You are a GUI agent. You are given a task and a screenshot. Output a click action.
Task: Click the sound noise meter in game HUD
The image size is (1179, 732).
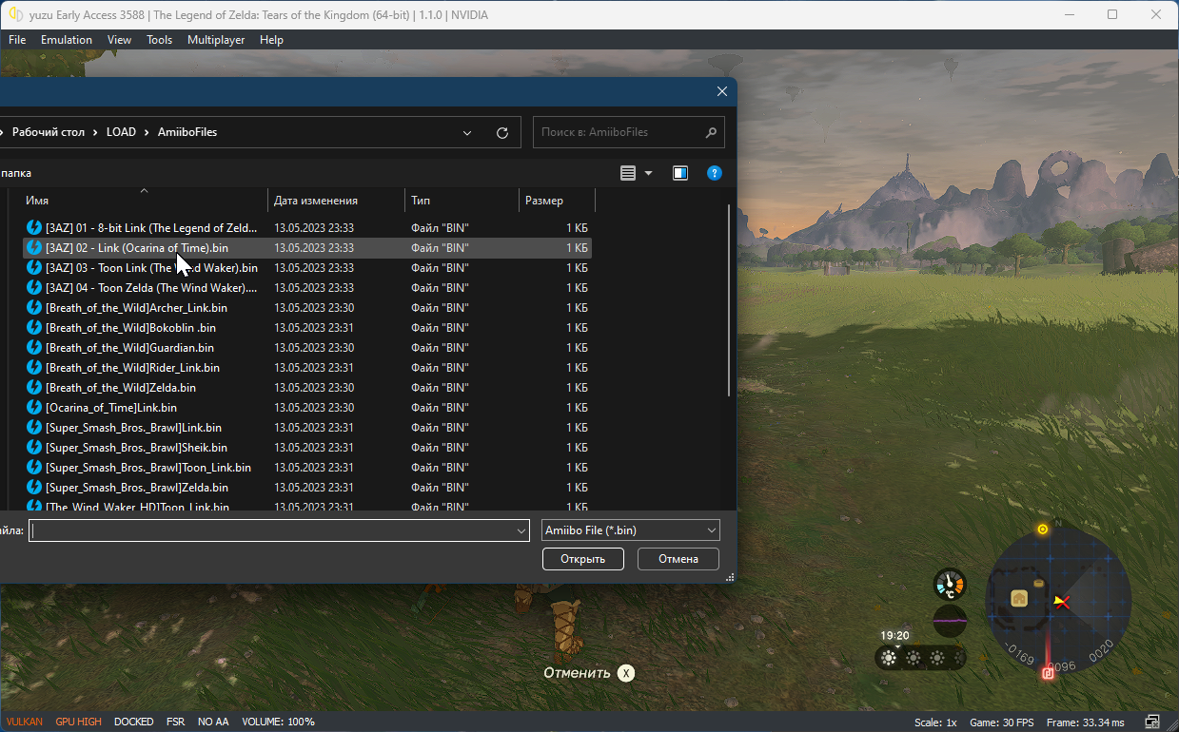click(950, 620)
